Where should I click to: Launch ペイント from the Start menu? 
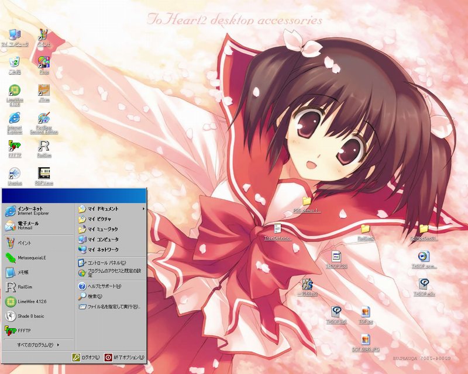point(39,243)
